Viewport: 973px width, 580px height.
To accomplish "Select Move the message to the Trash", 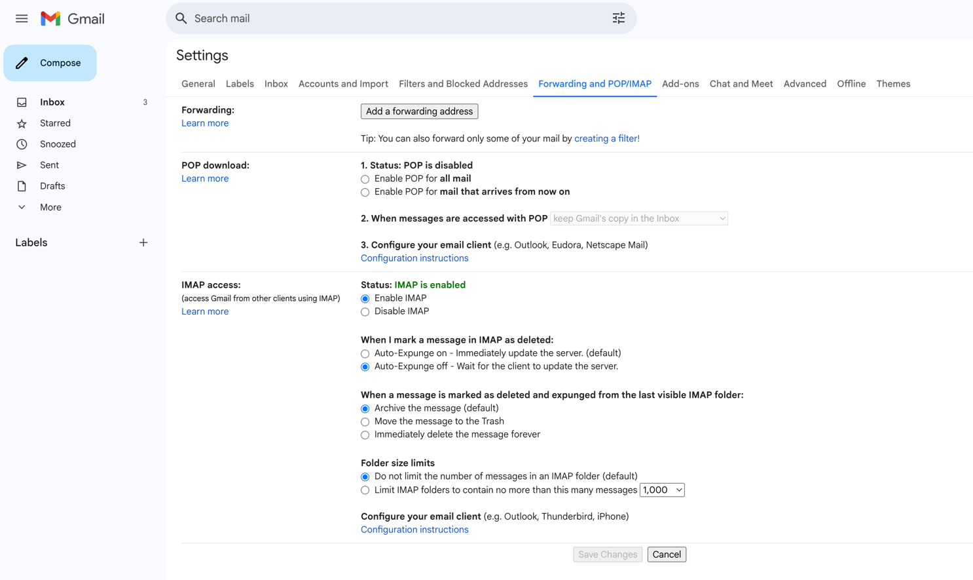I will click(x=365, y=422).
